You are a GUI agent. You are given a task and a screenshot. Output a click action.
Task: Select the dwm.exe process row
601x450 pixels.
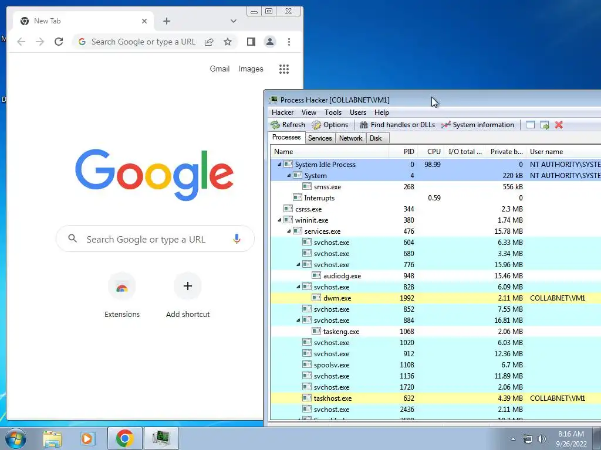[436, 298]
